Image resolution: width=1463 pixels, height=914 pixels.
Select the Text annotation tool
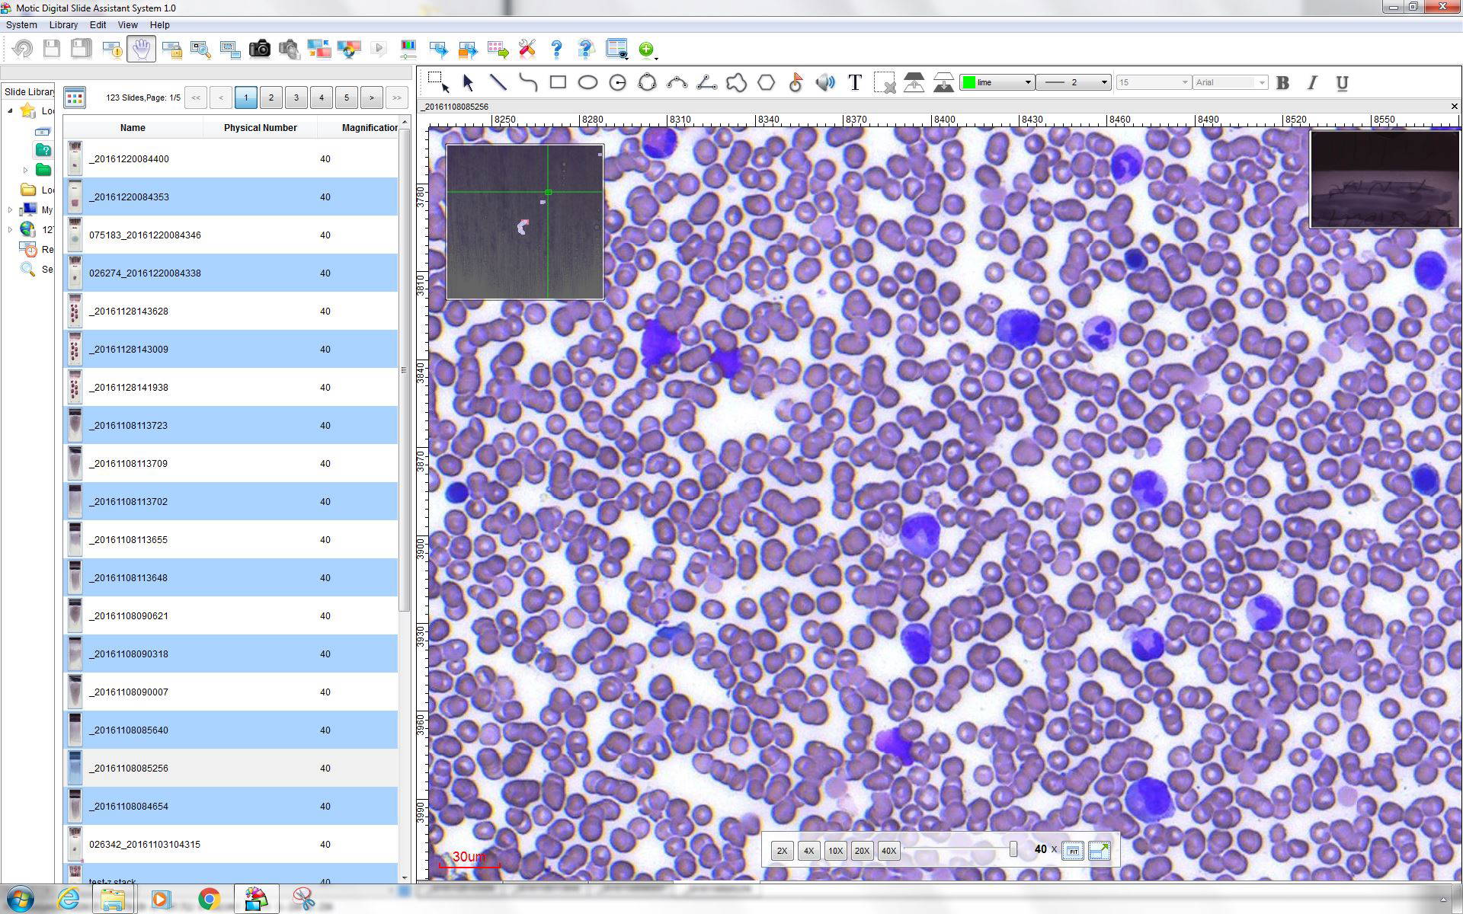click(854, 82)
